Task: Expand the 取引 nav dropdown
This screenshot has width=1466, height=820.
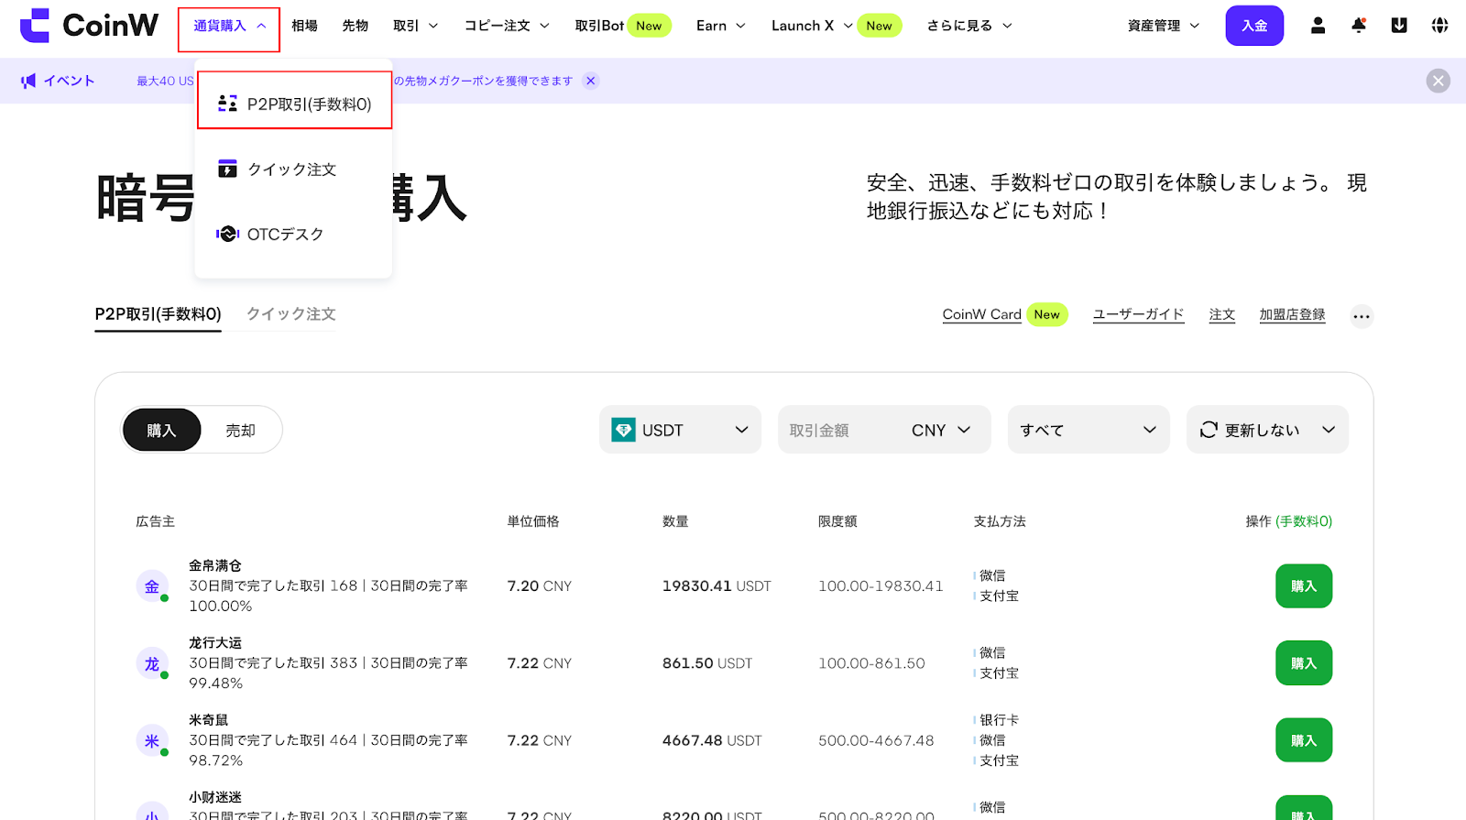Action: coord(415,26)
